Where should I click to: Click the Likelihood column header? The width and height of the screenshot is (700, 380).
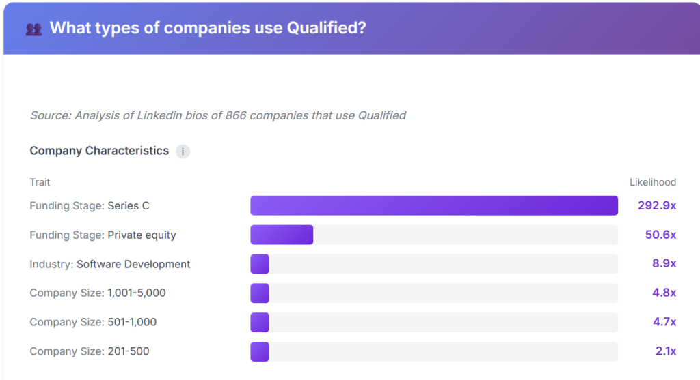pyautogui.click(x=652, y=182)
